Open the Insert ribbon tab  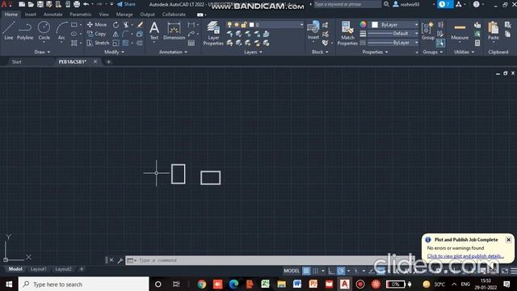coord(31,15)
